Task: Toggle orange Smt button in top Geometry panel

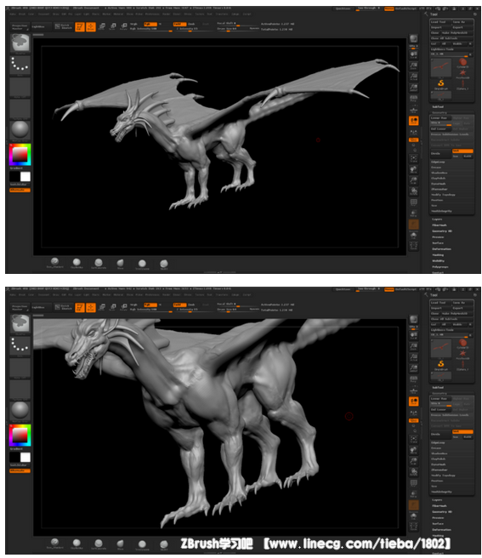Action: pos(462,151)
